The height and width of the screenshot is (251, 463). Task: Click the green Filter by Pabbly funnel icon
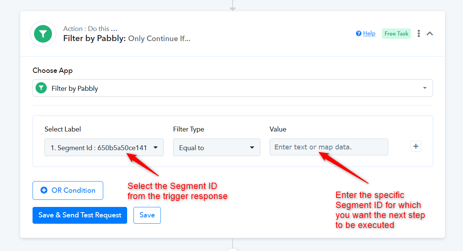tap(43, 34)
